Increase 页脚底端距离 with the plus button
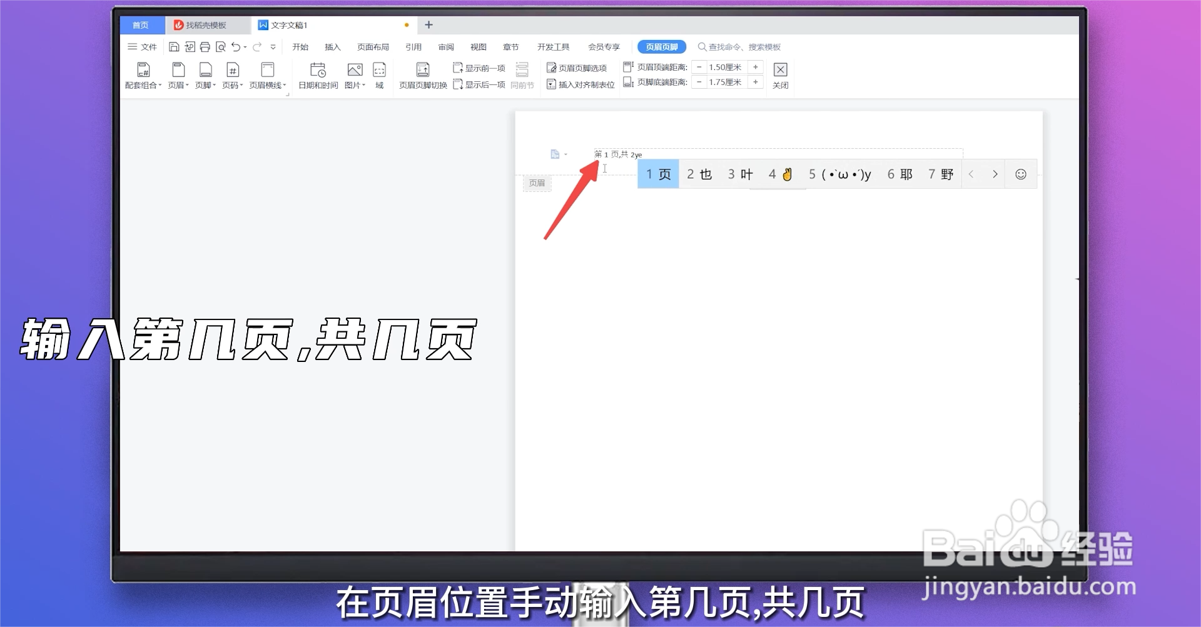This screenshot has width=1201, height=627. [756, 82]
